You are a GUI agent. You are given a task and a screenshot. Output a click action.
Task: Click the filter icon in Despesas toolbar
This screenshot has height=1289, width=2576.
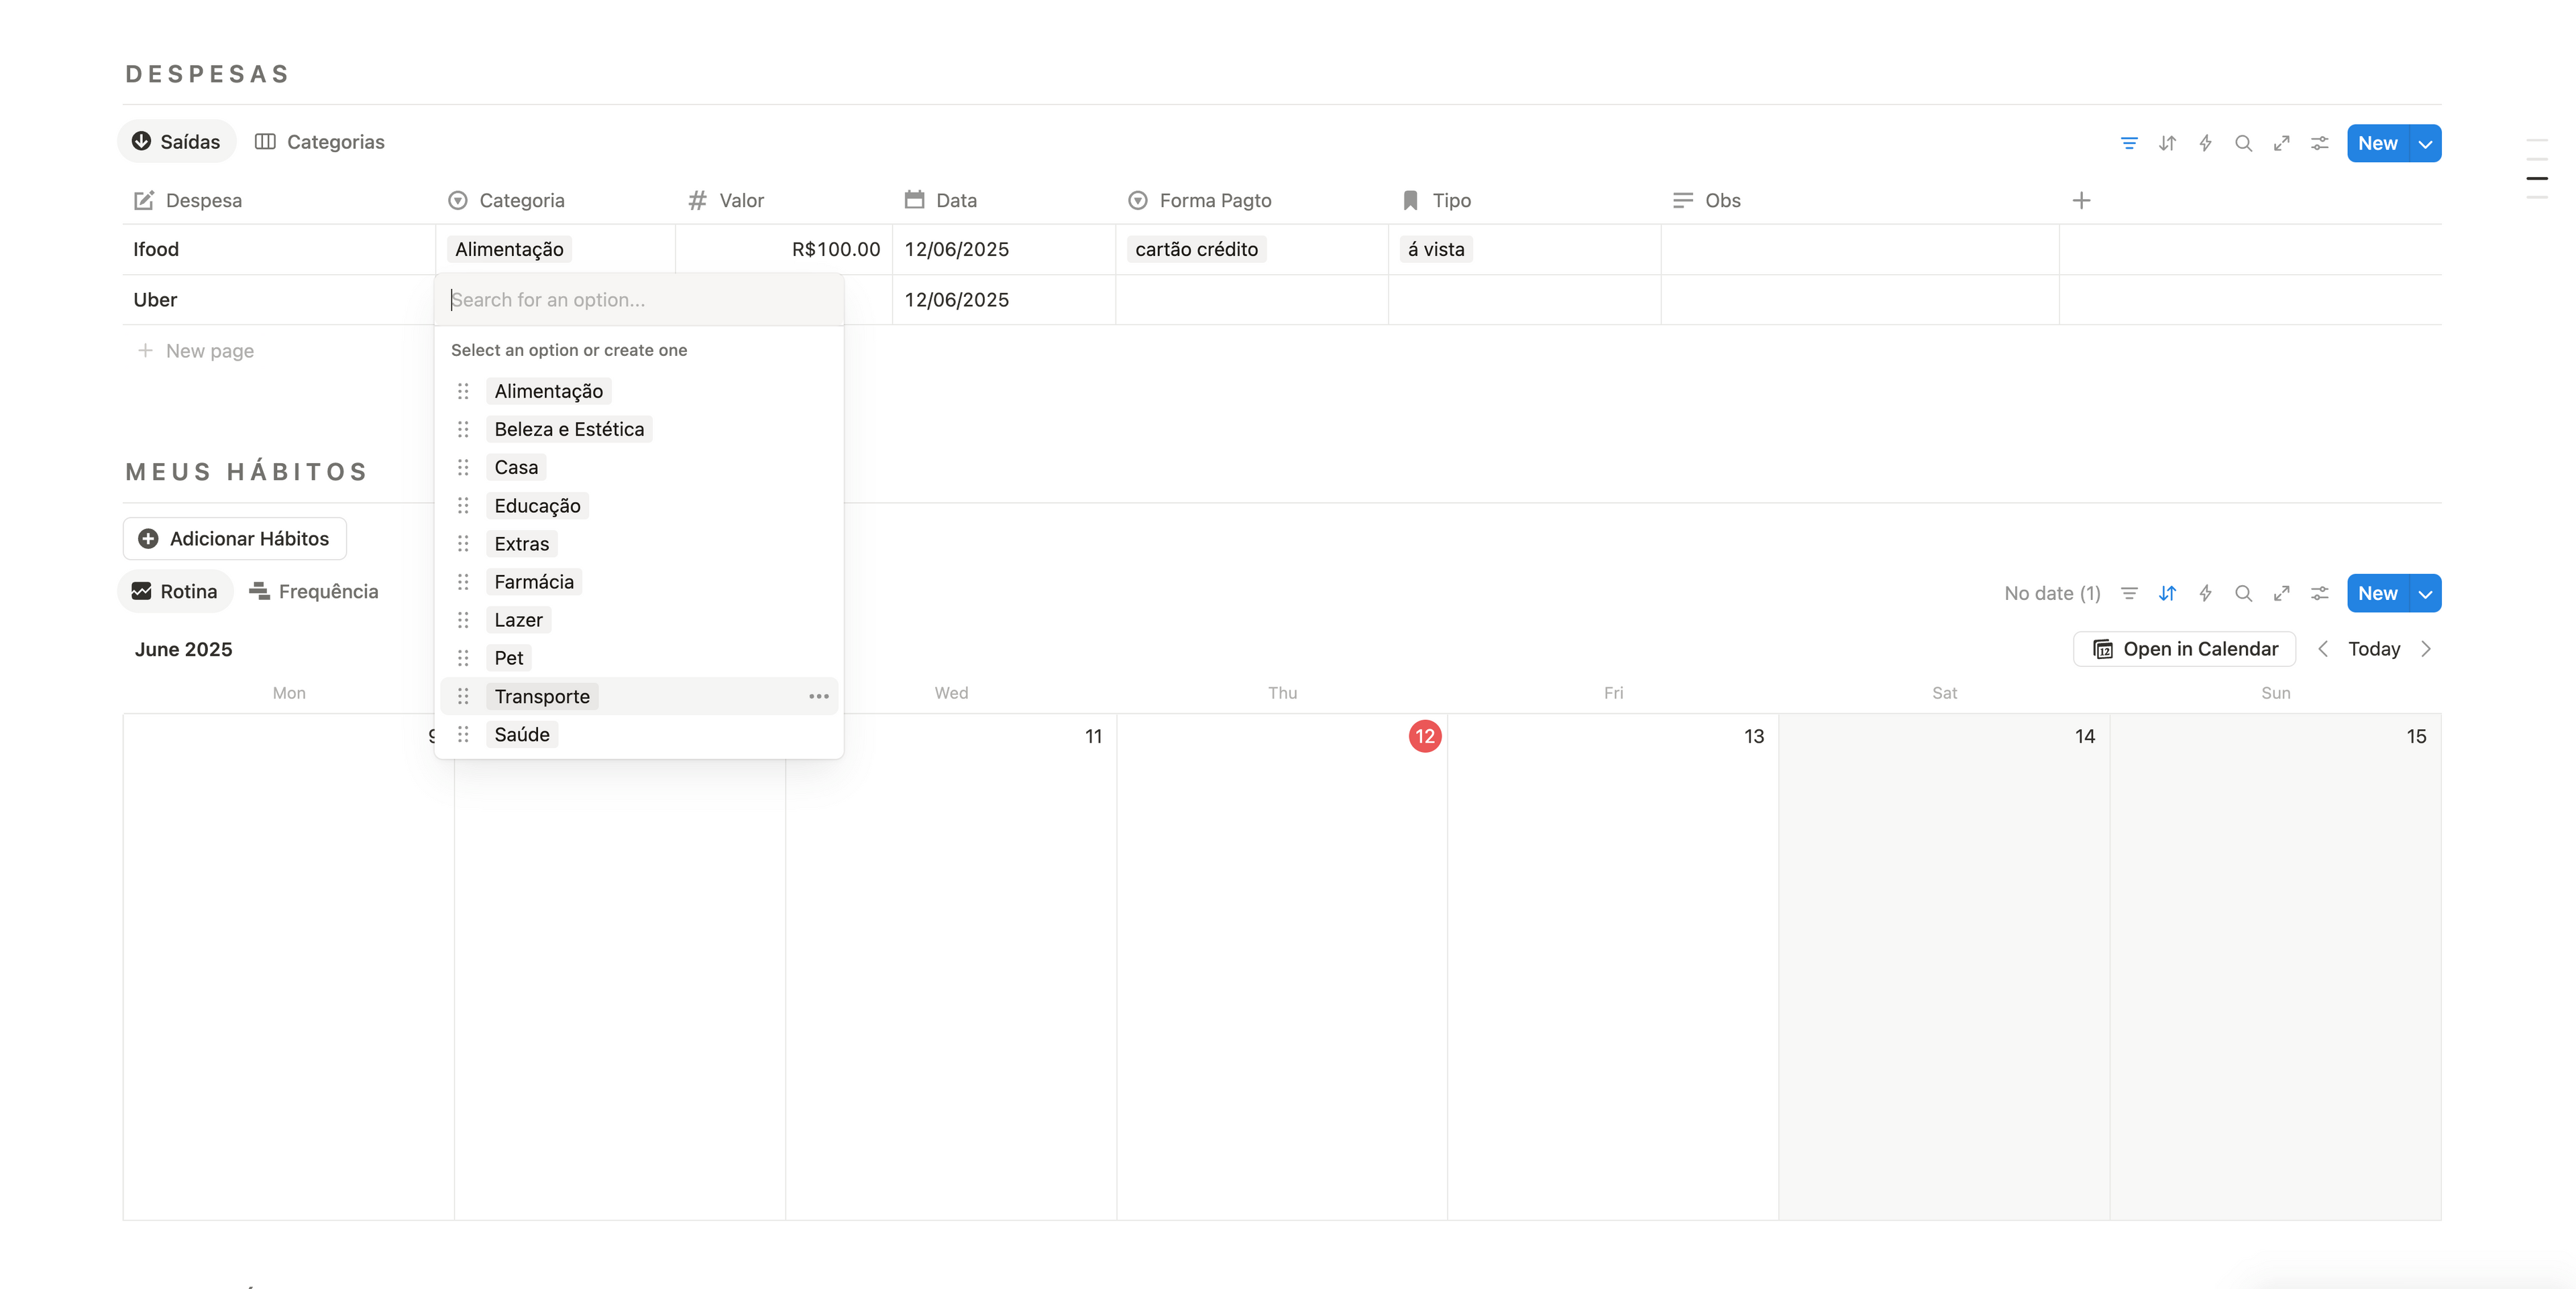click(2129, 144)
